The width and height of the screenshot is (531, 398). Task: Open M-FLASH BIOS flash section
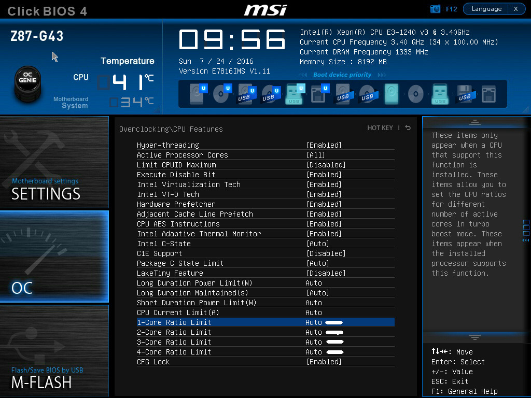(x=54, y=351)
